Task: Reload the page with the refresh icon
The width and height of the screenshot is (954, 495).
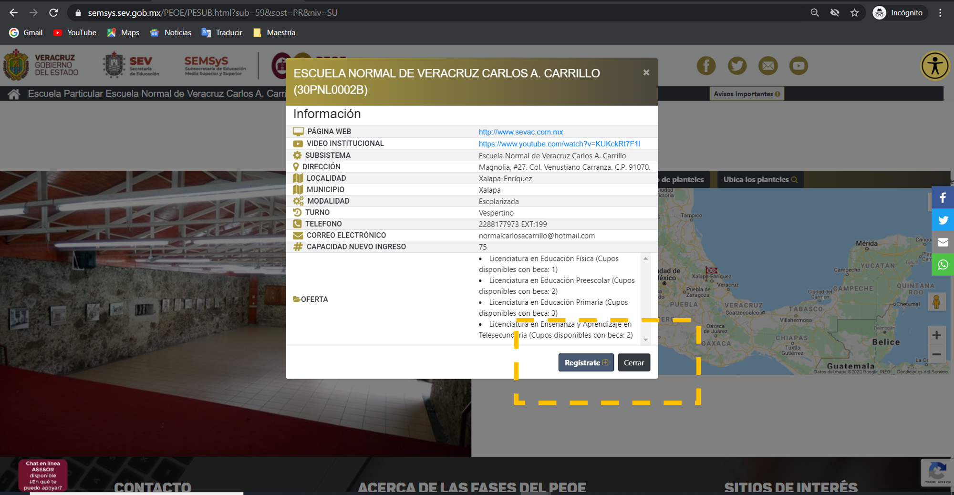Action: pos(53,13)
